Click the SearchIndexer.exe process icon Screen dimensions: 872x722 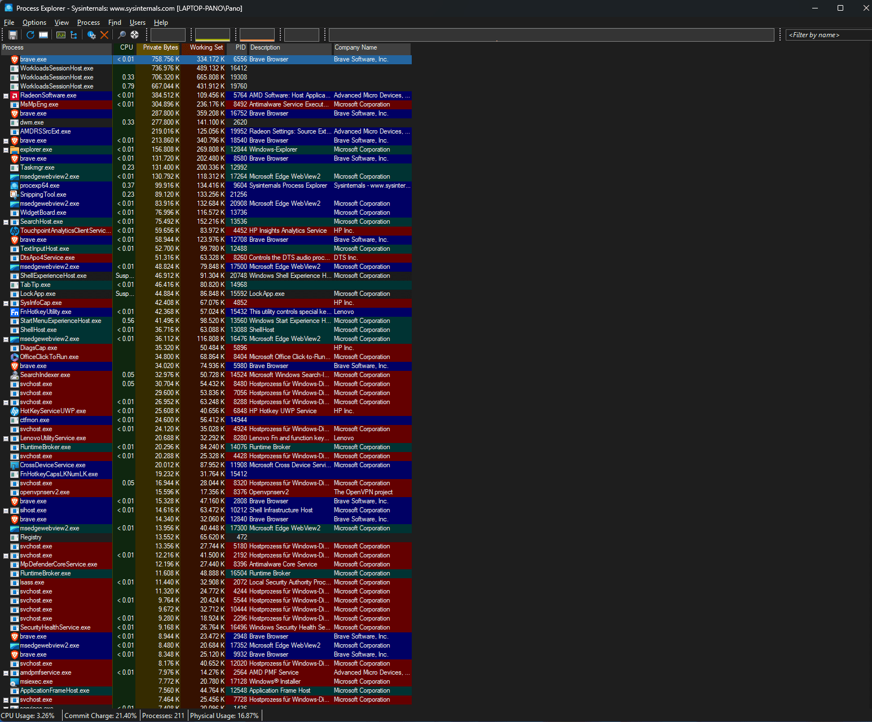(15, 375)
